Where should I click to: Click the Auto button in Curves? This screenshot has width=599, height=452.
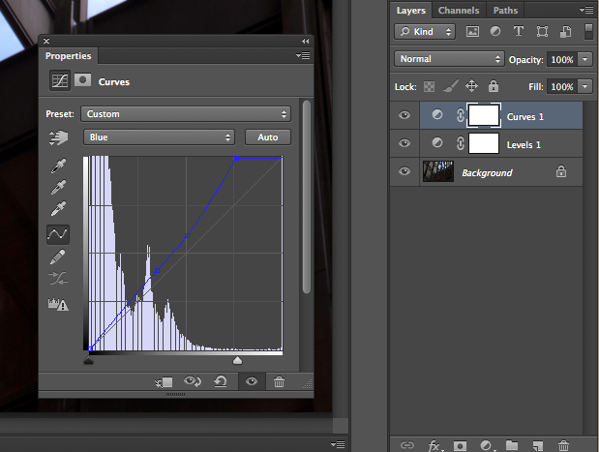tap(267, 137)
